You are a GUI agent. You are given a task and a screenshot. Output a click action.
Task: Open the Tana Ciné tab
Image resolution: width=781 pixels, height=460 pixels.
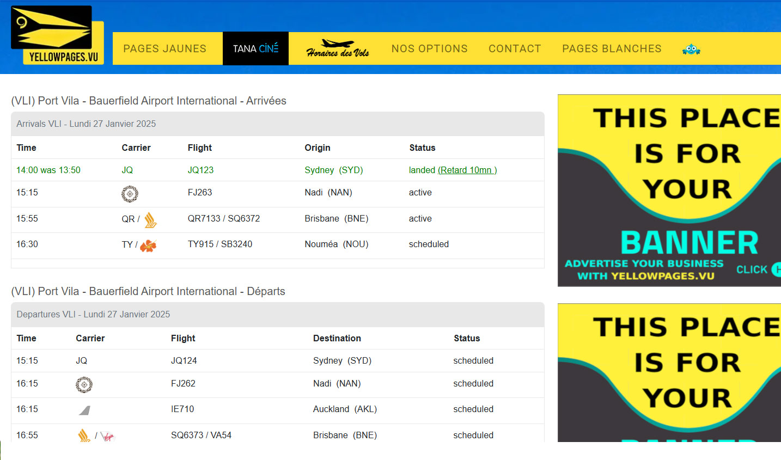[255, 48]
